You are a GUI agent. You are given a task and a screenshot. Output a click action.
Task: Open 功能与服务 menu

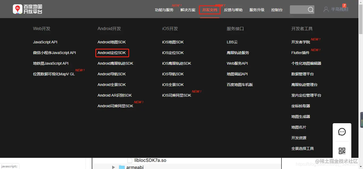click(164, 10)
